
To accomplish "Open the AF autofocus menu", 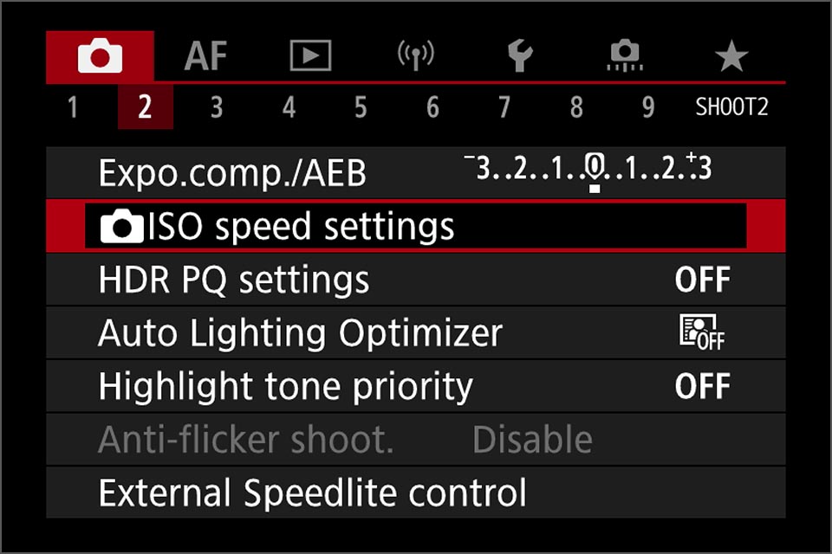I will coord(205,55).
